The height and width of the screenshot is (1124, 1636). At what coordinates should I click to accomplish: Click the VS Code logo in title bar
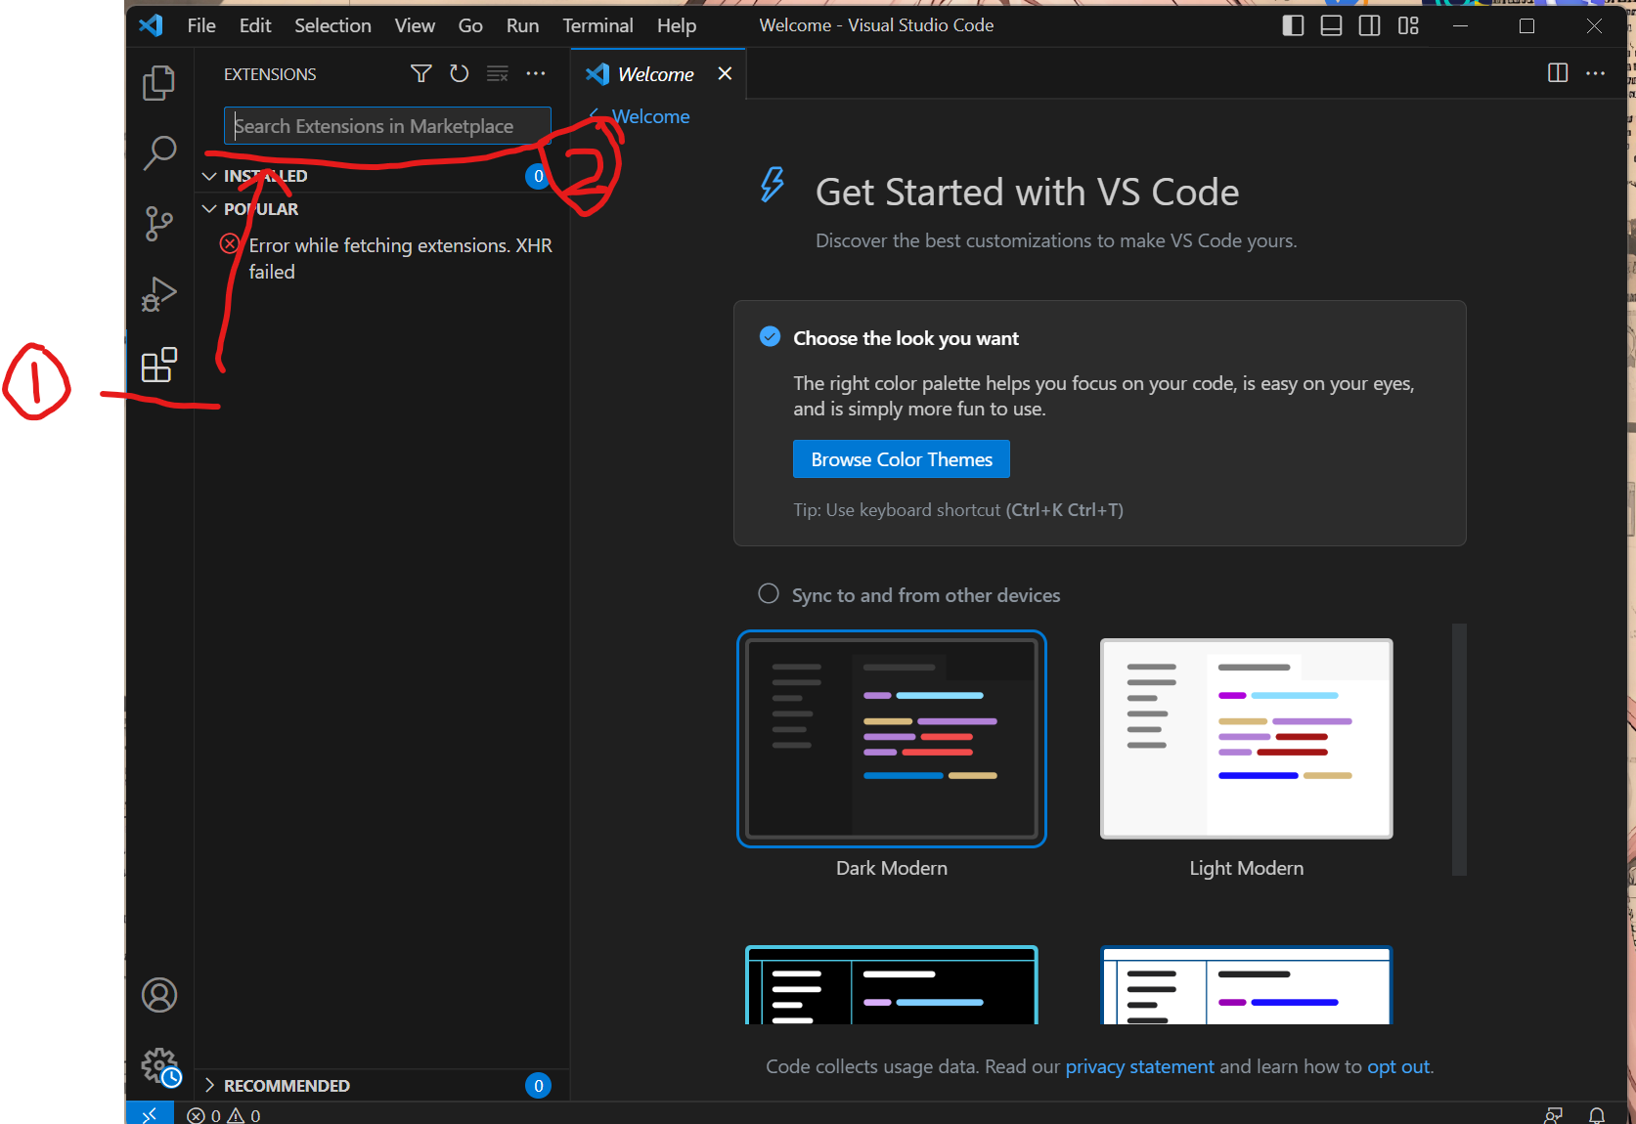pos(152,25)
